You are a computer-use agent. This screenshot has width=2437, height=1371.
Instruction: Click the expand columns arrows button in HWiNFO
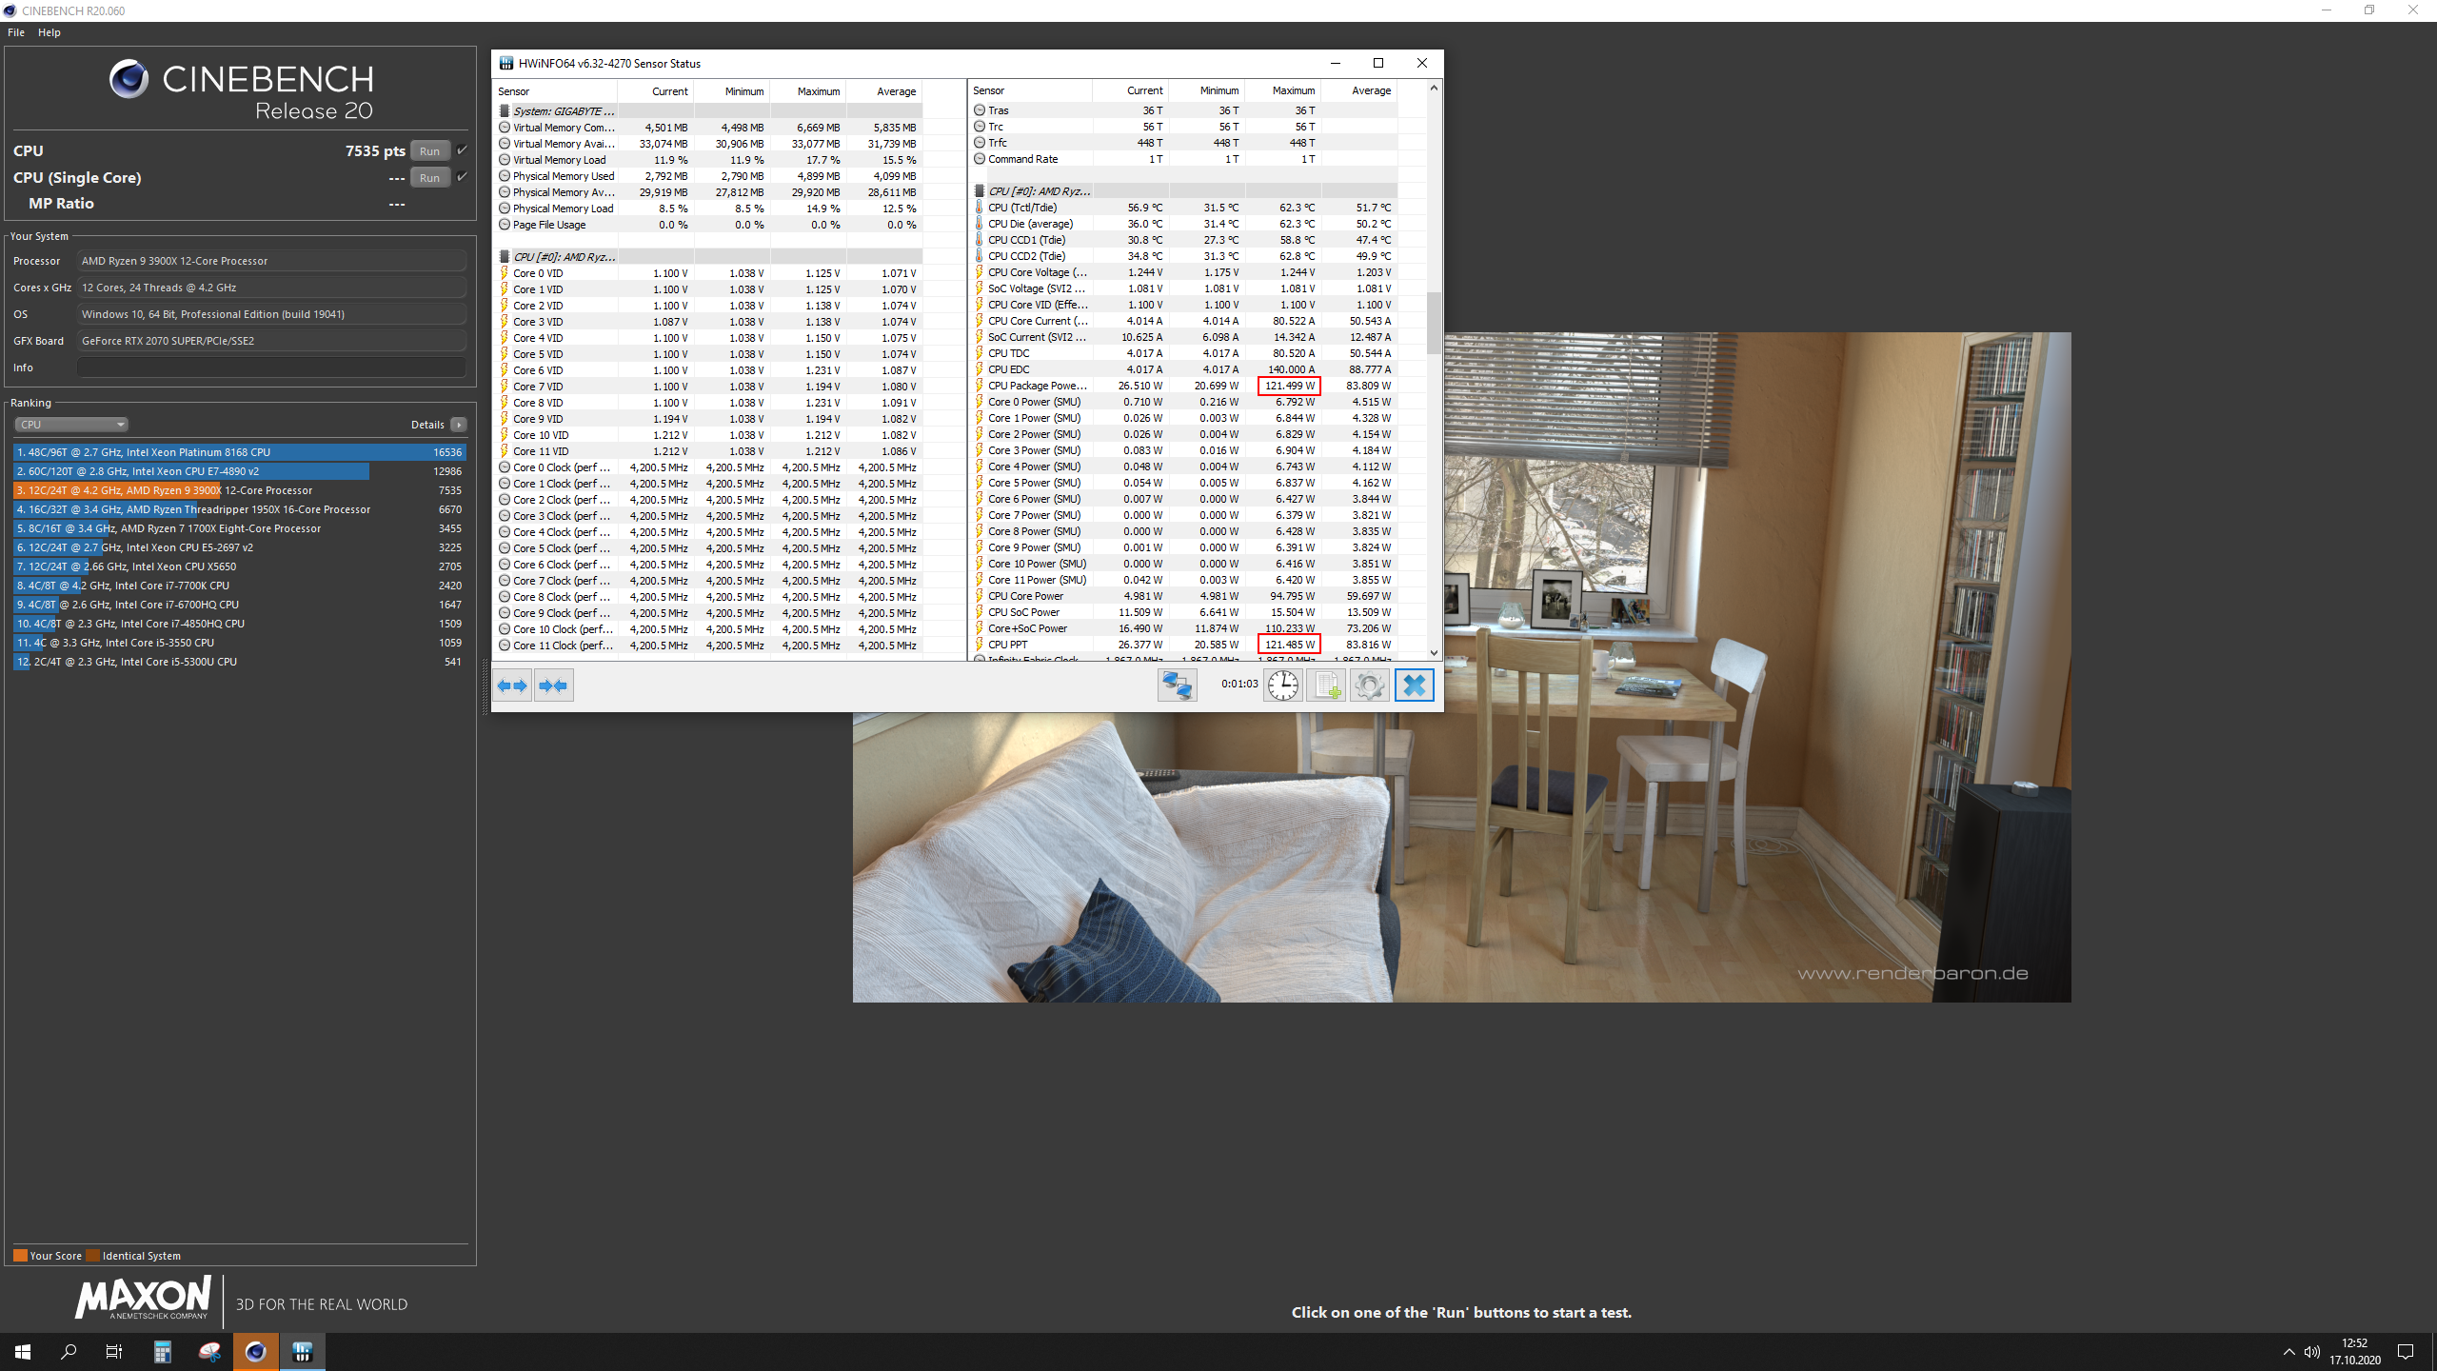coord(512,685)
